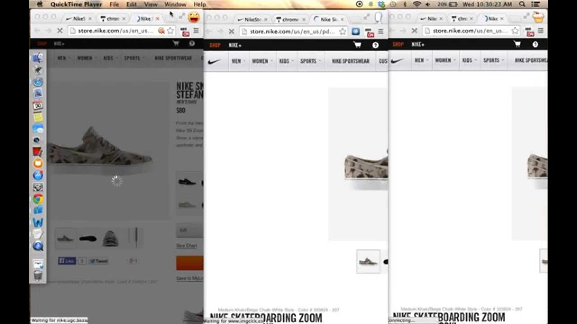
Task: Click the Wi-Fi status icon
Action: click(417, 4)
